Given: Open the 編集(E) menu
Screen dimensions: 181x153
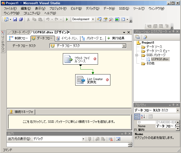Looking at the screenshot, I should pos(26,9).
